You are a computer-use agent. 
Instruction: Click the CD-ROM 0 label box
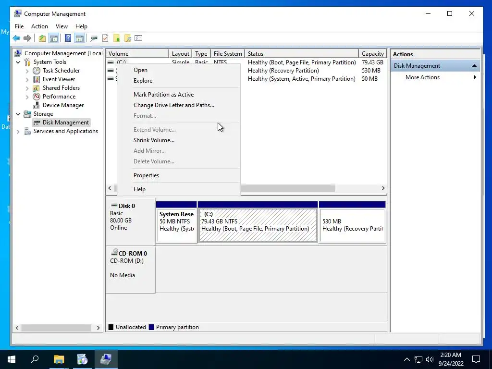[x=131, y=269]
